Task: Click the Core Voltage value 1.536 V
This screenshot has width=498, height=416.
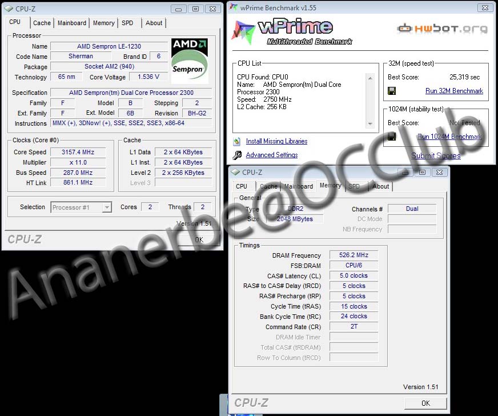Action: tap(148, 77)
